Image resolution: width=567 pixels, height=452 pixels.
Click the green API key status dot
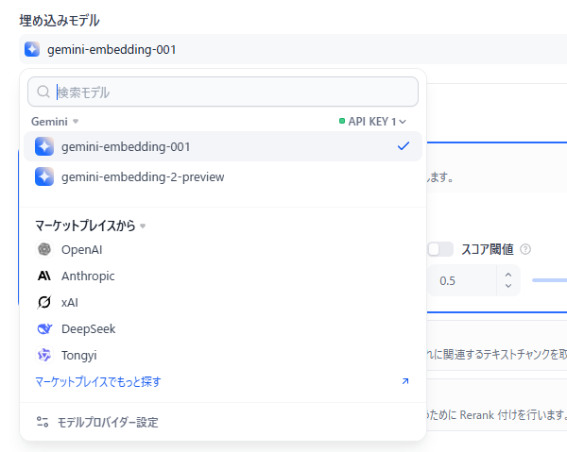342,121
